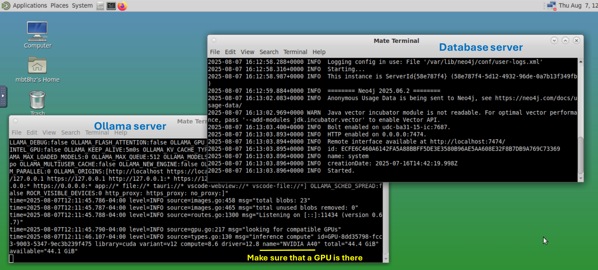The image size is (598, 270).
Task: Click the network status tray icon
Action: pos(551,6)
